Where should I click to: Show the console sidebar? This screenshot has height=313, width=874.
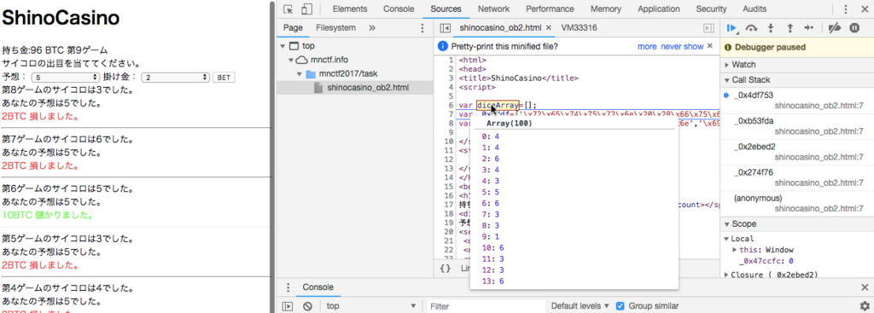click(288, 306)
